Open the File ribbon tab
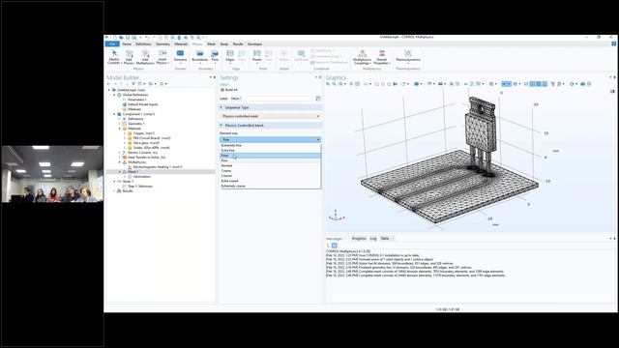Image resolution: width=619 pixels, height=348 pixels. [112, 43]
